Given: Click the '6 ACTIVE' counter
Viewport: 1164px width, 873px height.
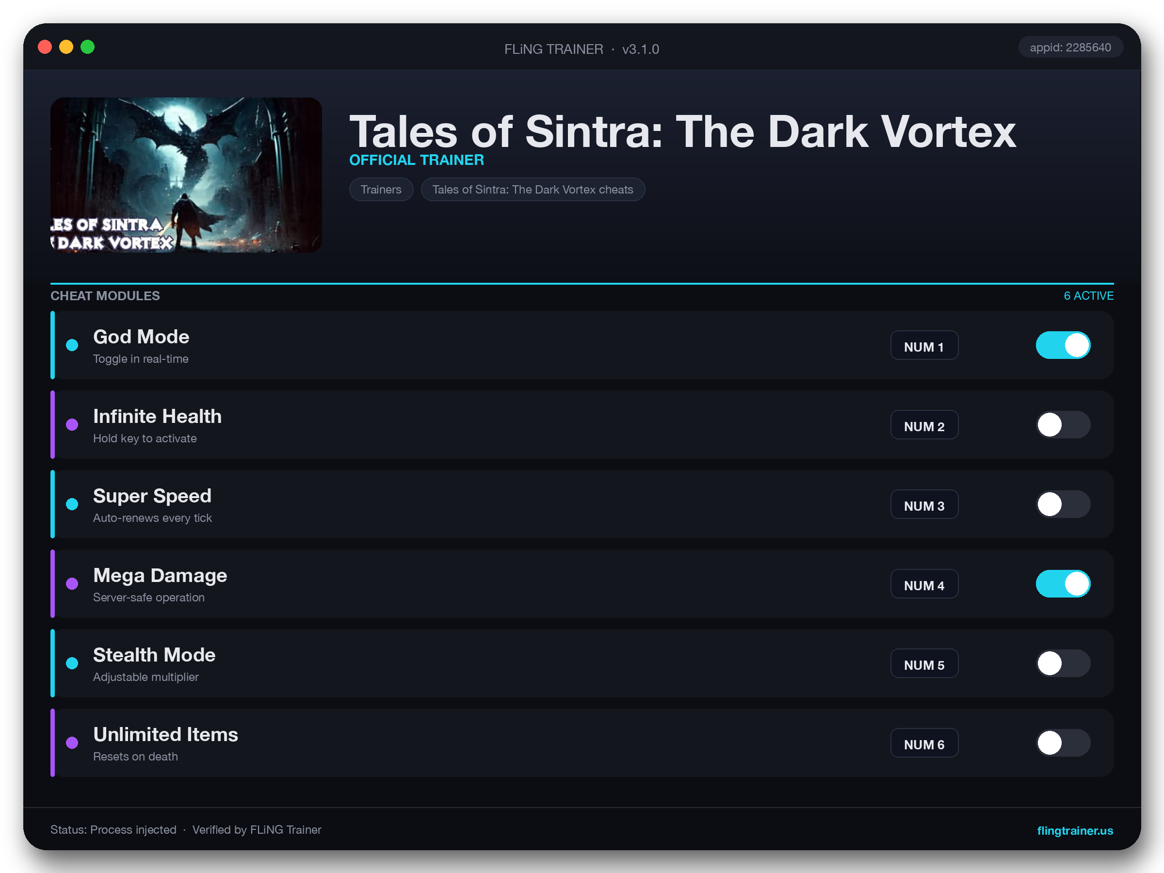Looking at the screenshot, I should pyautogui.click(x=1088, y=296).
